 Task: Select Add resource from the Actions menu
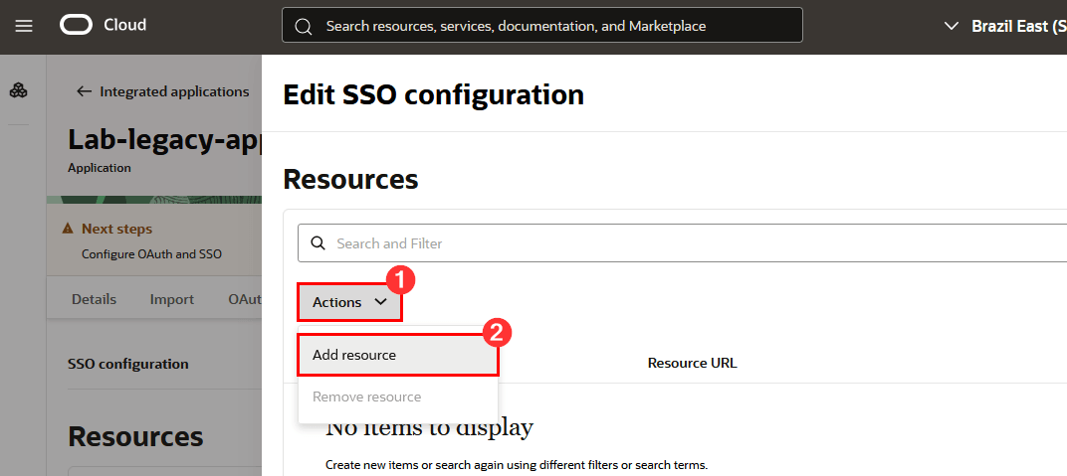click(x=354, y=355)
